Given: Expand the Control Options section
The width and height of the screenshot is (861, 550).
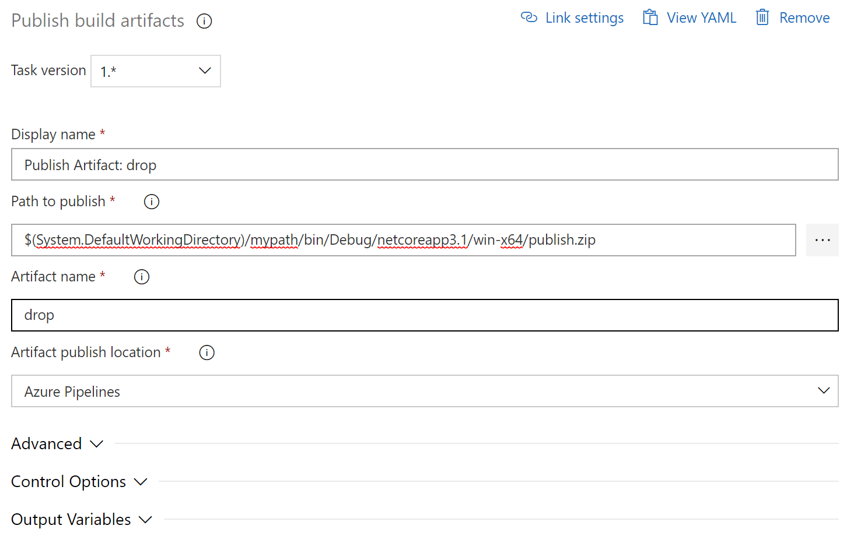Looking at the screenshot, I should coord(79,482).
